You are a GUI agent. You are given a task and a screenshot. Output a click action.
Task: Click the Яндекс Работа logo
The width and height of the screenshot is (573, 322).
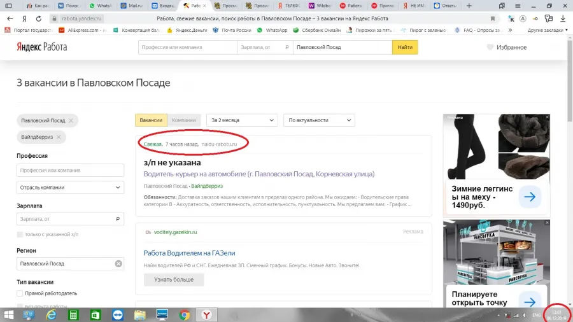click(x=42, y=47)
